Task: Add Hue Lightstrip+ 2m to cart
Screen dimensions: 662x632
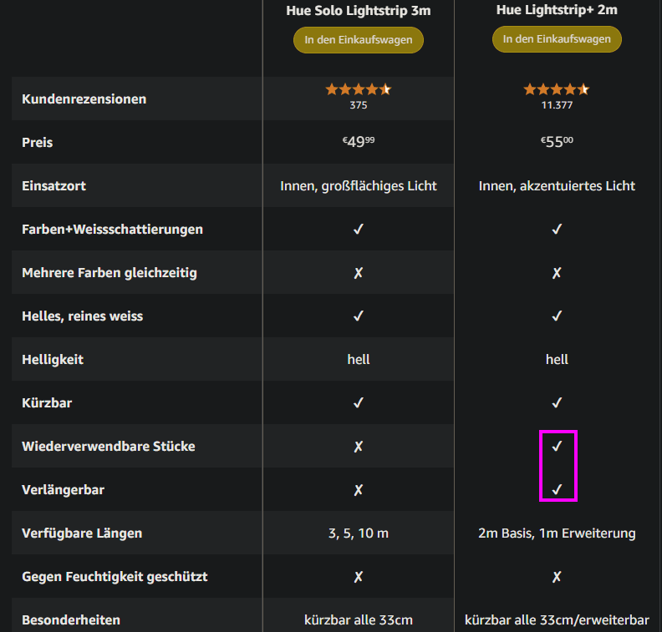Action: (x=557, y=39)
